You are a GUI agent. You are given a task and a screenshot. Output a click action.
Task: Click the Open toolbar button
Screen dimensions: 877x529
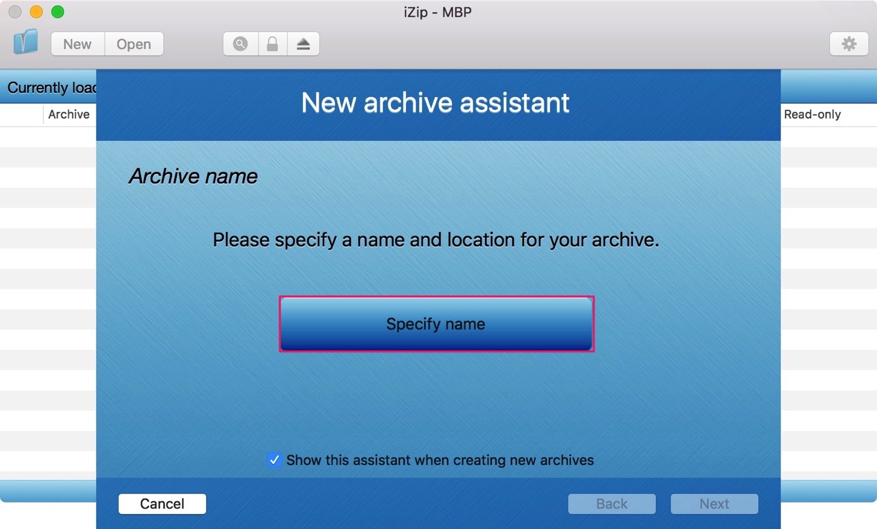coord(134,44)
